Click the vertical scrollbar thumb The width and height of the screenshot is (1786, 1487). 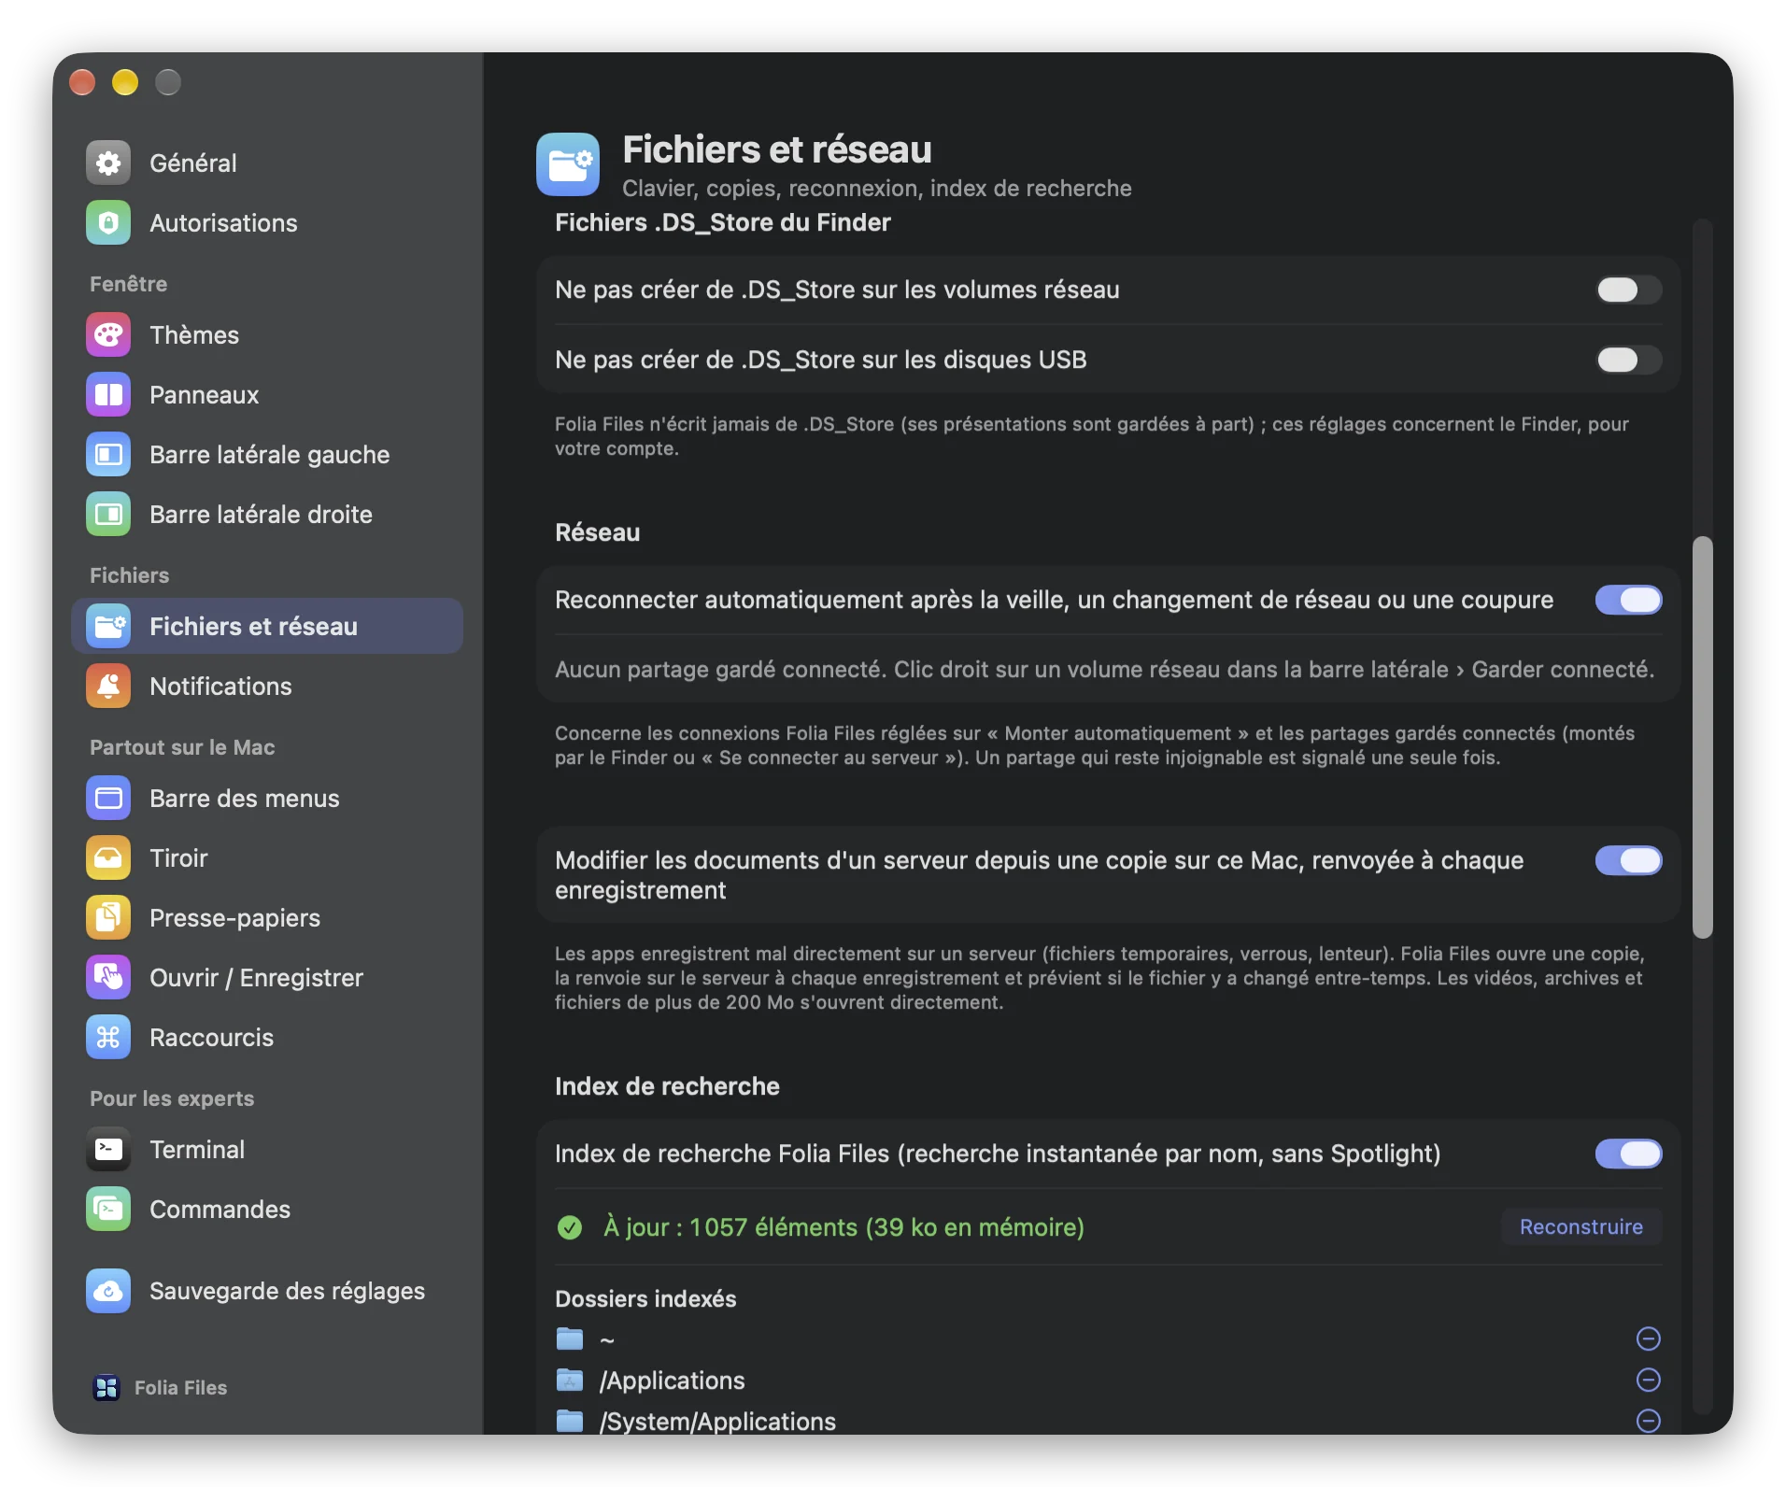click(x=1703, y=738)
